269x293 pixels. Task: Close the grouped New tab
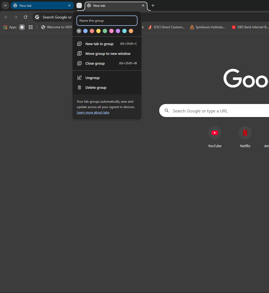[143, 5]
